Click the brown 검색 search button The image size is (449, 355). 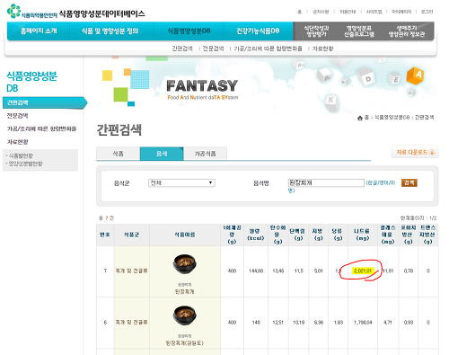point(409,182)
